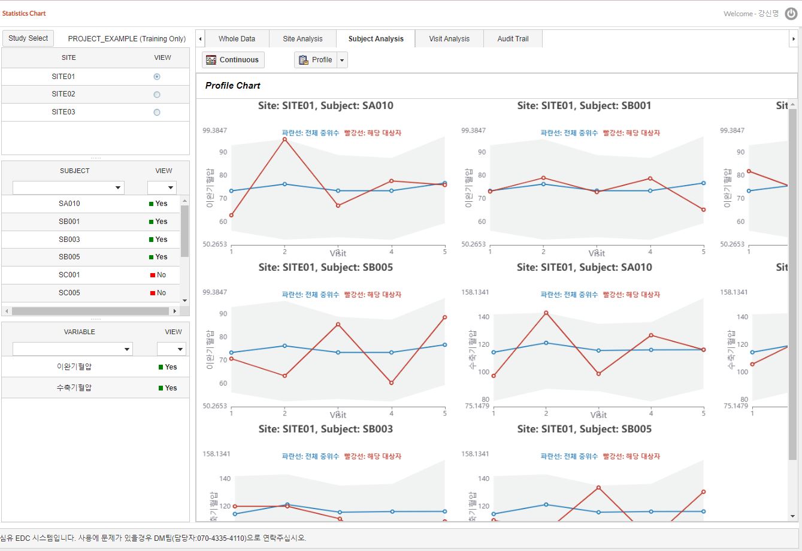Toggle the SB001 view Yes indicator
This screenshot has width=802, height=551.
tap(158, 222)
